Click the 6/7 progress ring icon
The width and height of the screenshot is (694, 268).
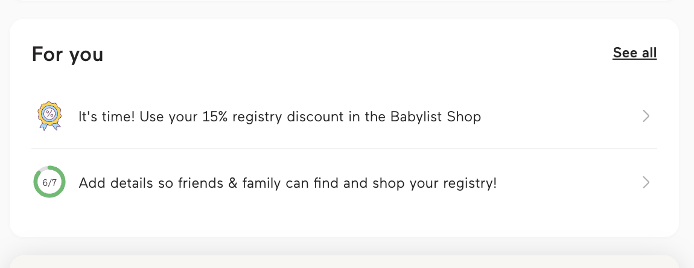point(49,182)
